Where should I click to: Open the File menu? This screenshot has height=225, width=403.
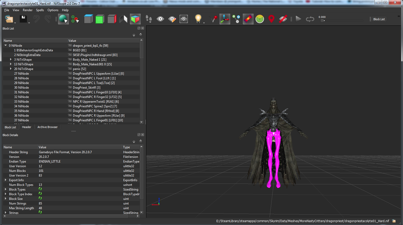[x=7, y=10]
